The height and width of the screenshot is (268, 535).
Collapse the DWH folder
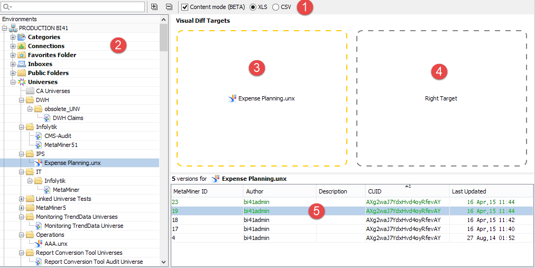point(22,100)
